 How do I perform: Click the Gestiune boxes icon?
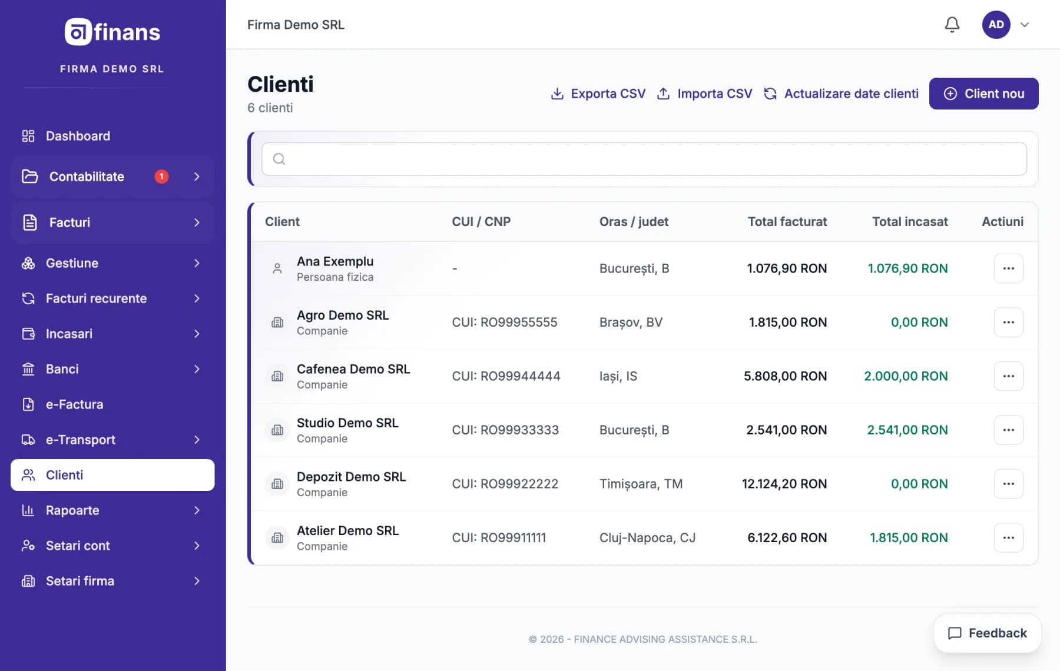[28, 263]
